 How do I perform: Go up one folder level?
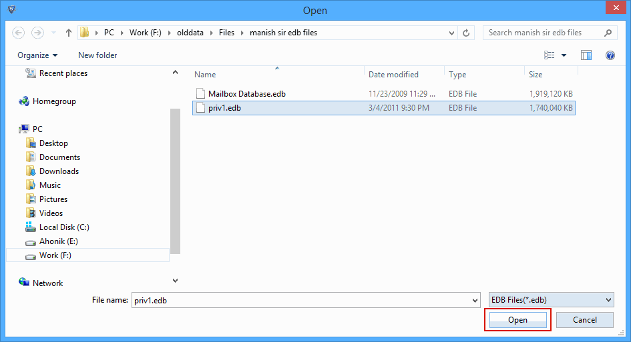coord(68,33)
